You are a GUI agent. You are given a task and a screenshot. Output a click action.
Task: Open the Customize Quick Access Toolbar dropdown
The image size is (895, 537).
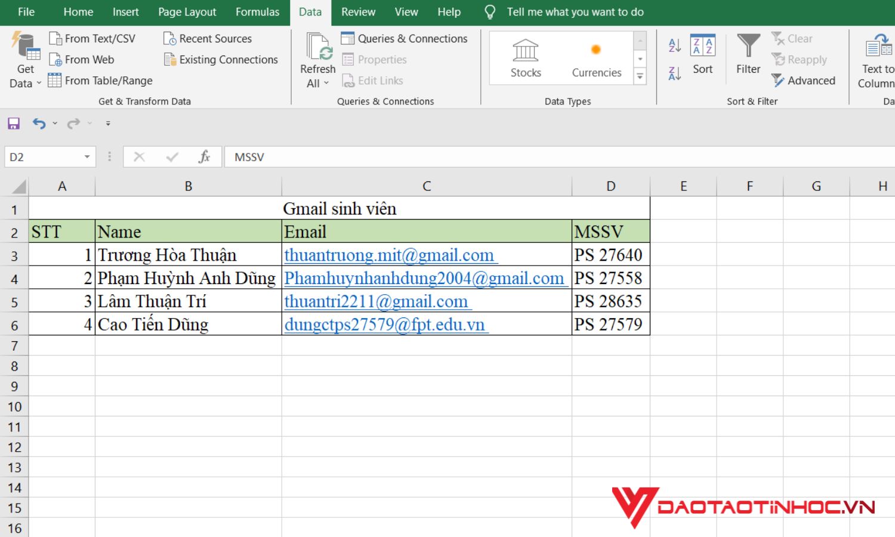(108, 124)
